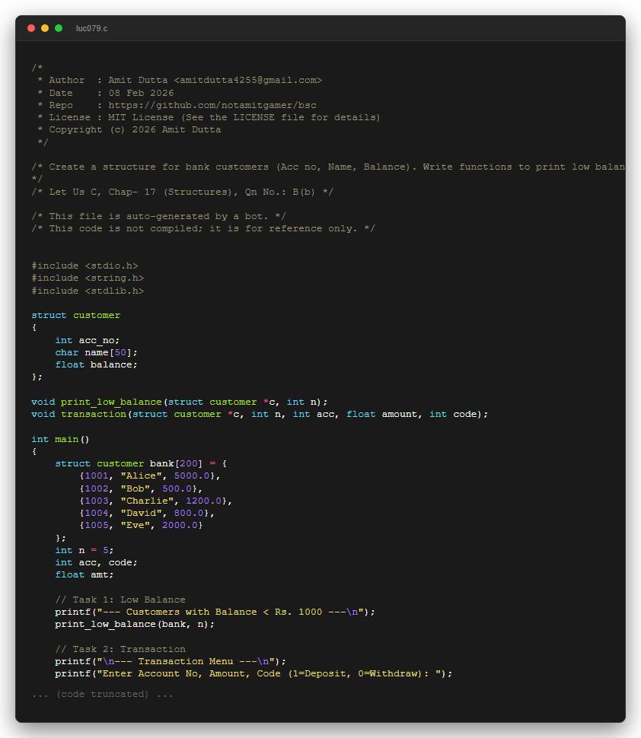Click the 'float balance;' member line

point(97,364)
